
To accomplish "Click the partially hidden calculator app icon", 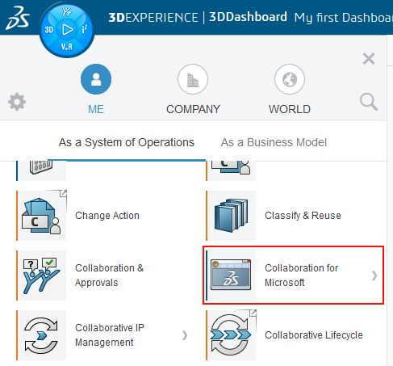I will pyautogui.click(x=42, y=170).
